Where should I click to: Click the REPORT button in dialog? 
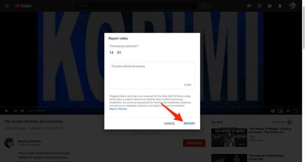click(x=189, y=124)
